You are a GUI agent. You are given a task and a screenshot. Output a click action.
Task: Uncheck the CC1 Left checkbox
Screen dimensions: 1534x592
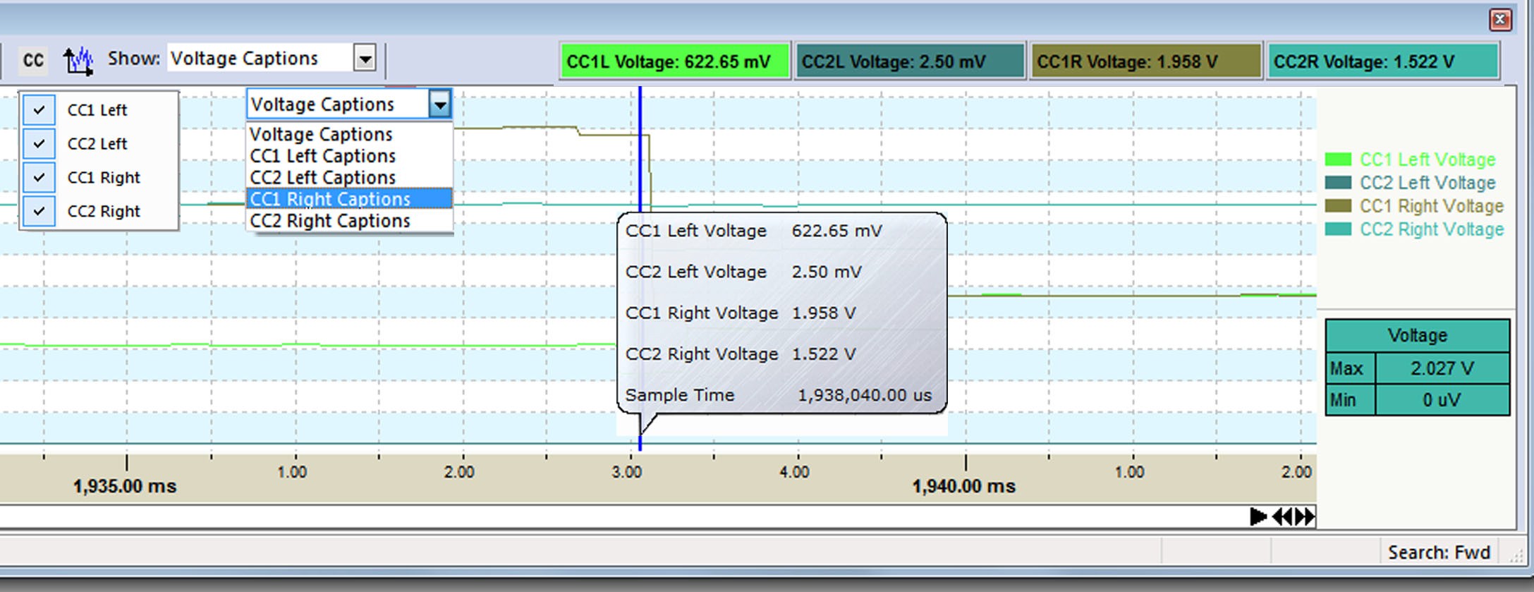(x=39, y=110)
